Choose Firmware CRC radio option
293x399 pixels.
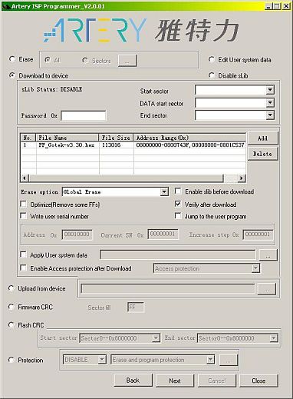click(11, 307)
